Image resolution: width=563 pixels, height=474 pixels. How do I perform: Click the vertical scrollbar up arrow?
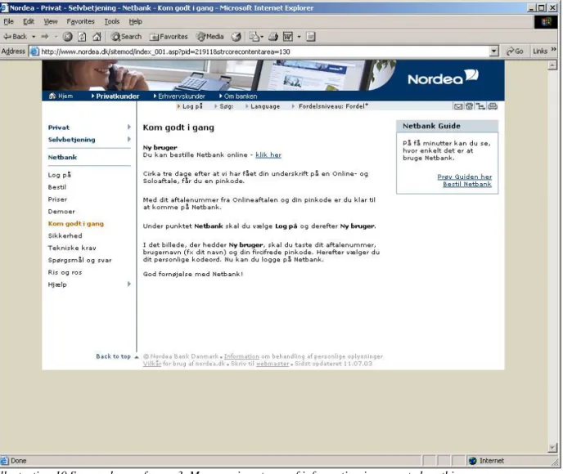(552, 65)
